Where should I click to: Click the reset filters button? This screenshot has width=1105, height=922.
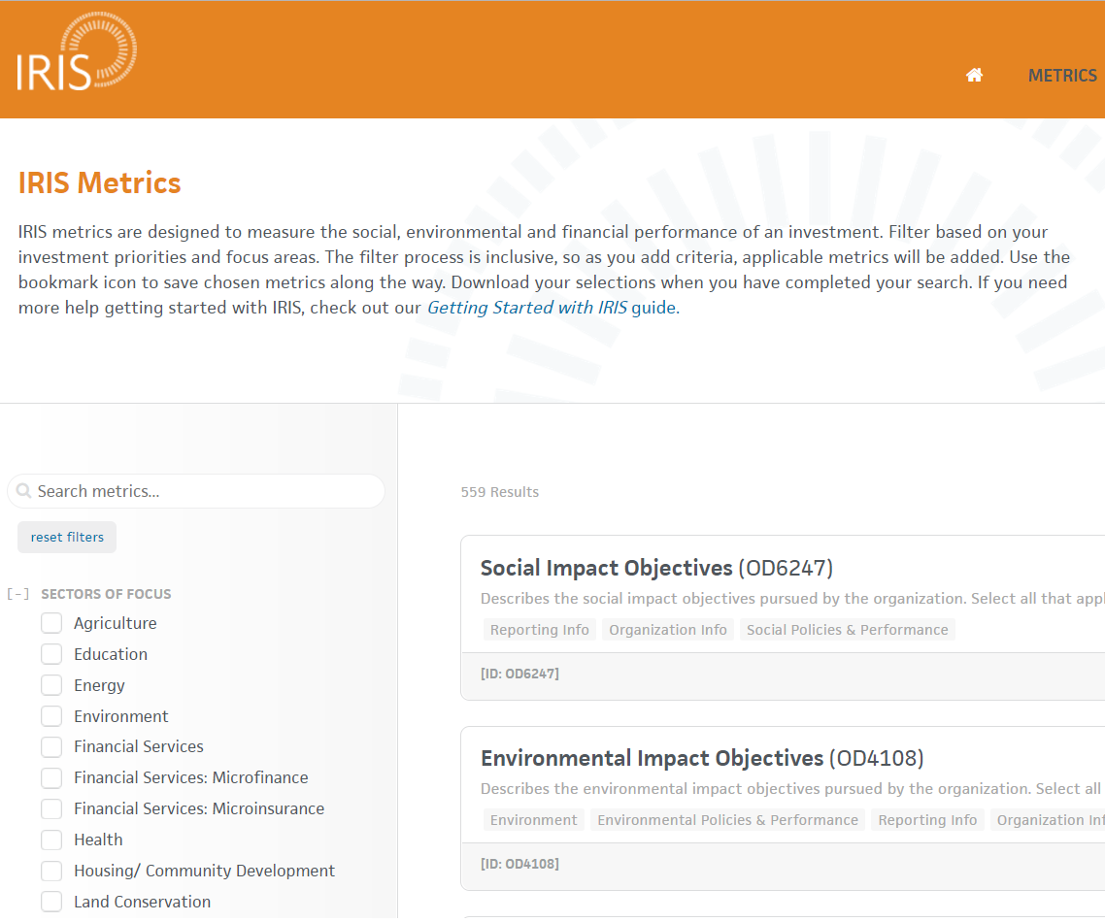pyautogui.click(x=67, y=538)
